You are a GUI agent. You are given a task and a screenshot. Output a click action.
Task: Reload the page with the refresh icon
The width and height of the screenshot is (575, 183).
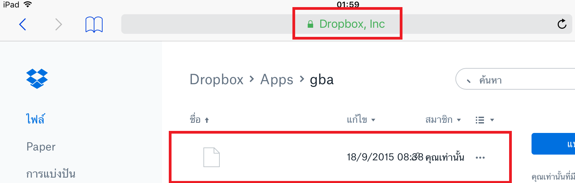(562, 24)
